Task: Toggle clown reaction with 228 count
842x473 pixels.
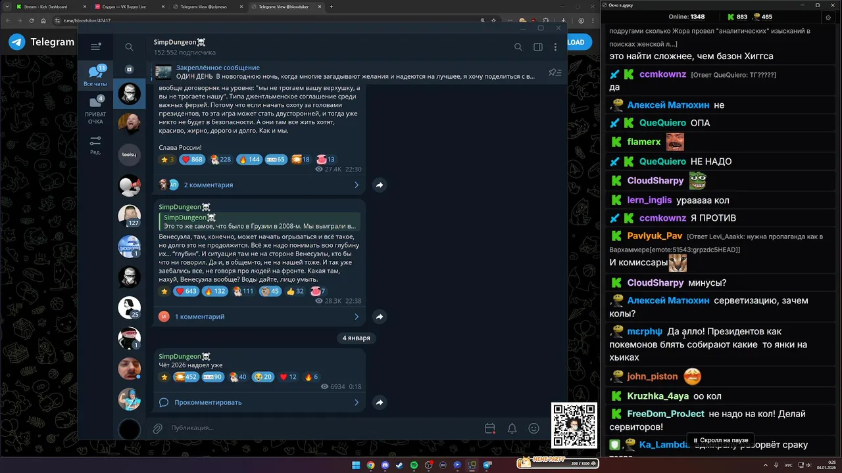Action: click(x=220, y=160)
